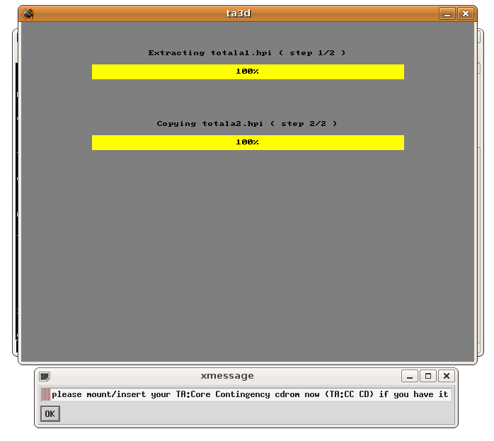Maximize the xmessage window

pos(427,376)
